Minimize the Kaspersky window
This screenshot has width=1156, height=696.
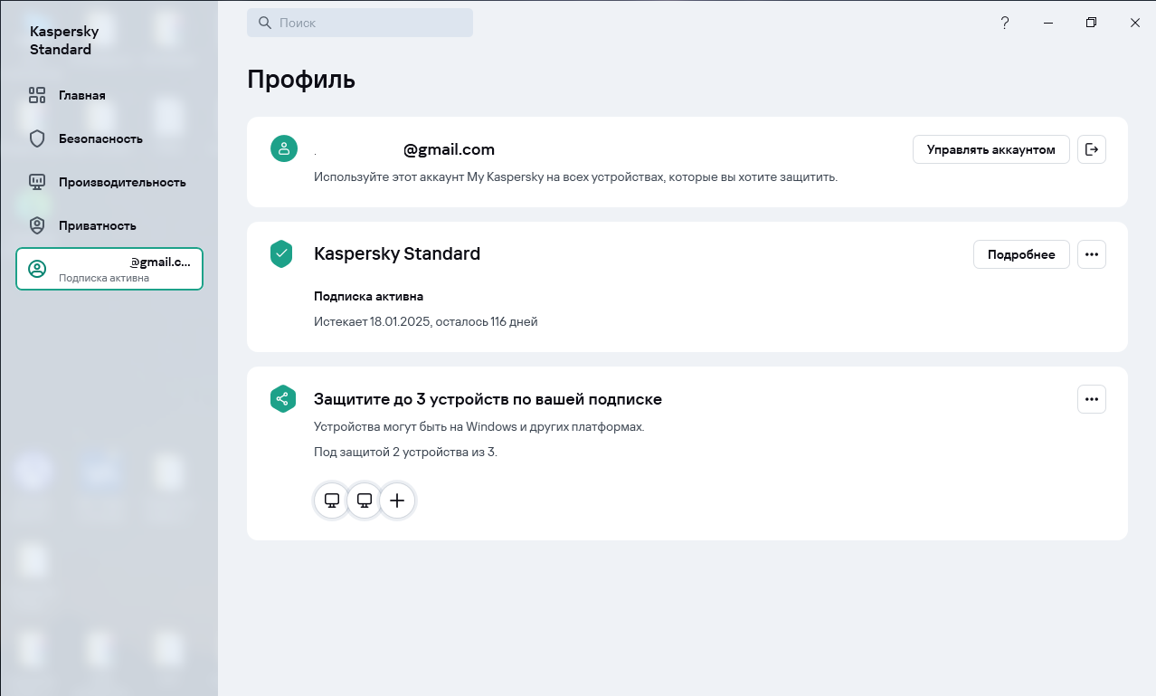pyautogui.click(x=1047, y=23)
